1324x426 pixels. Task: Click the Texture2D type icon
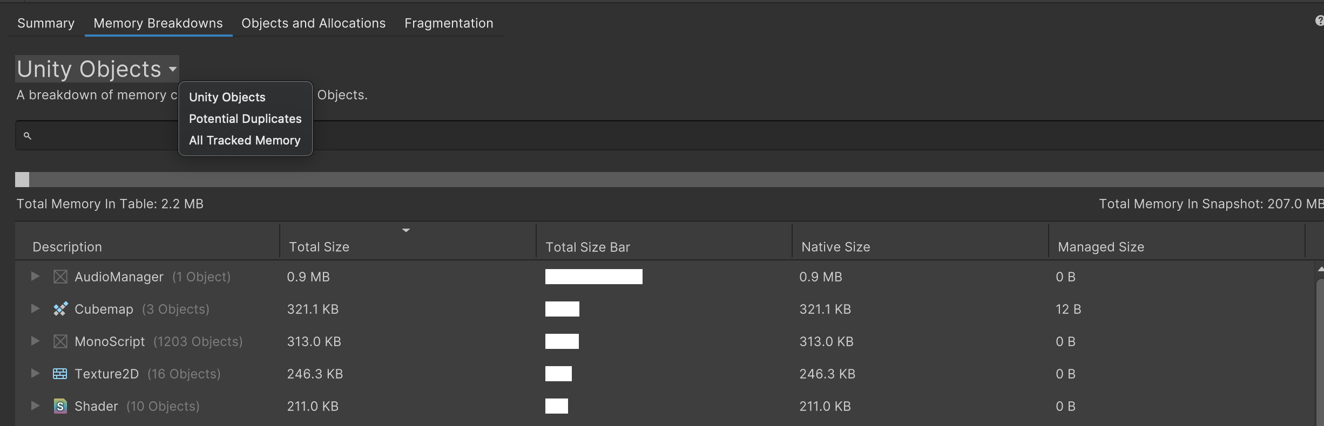pos(60,374)
